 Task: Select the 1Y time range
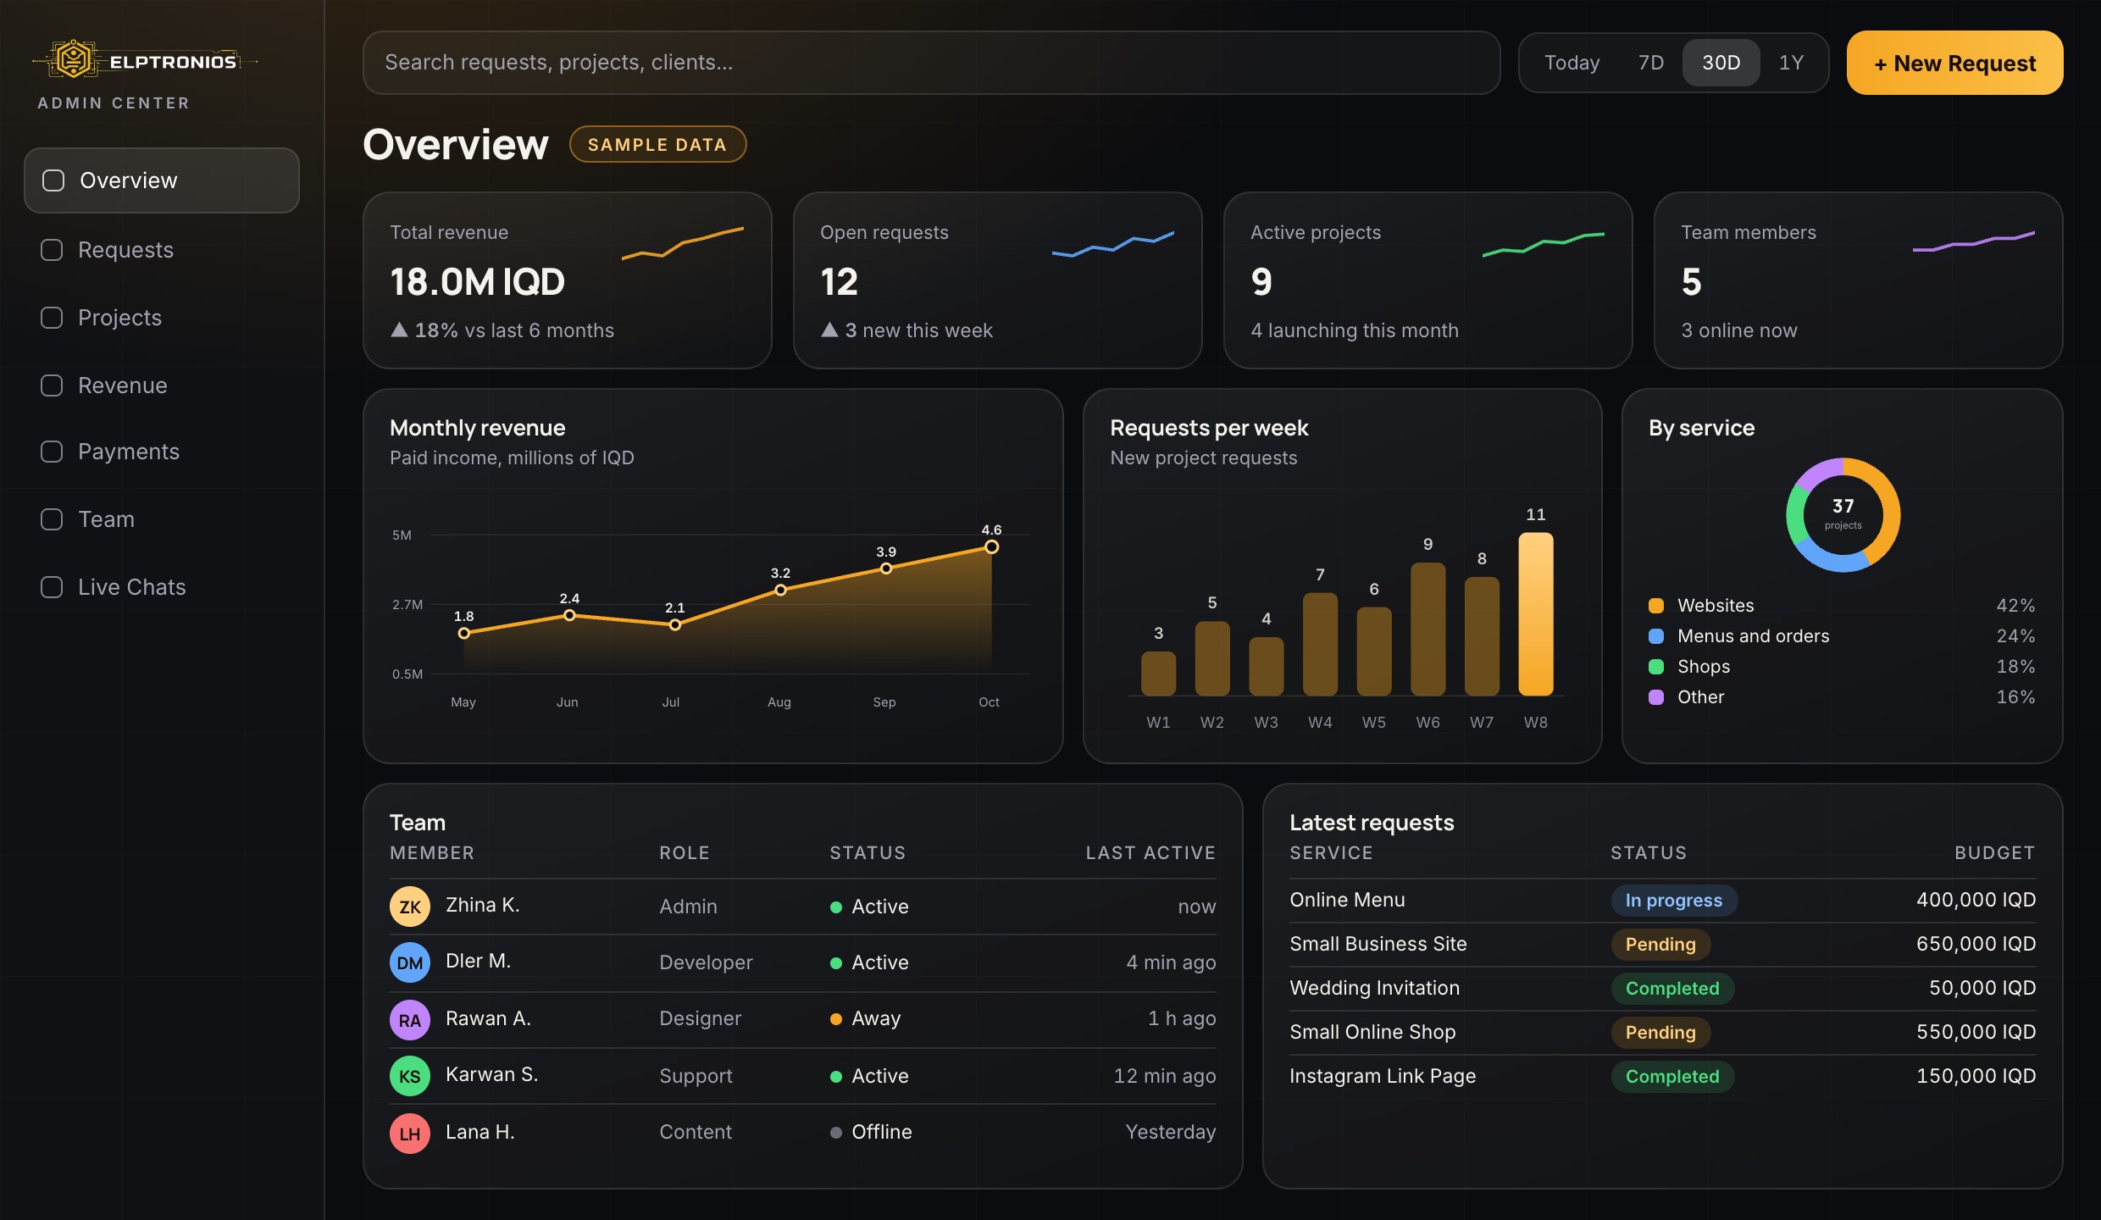click(1791, 63)
